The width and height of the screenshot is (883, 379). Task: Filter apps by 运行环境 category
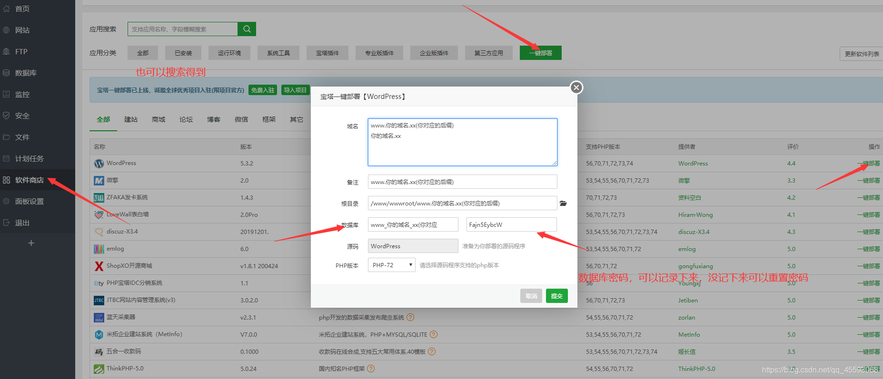pyautogui.click(x=229, y=53)
